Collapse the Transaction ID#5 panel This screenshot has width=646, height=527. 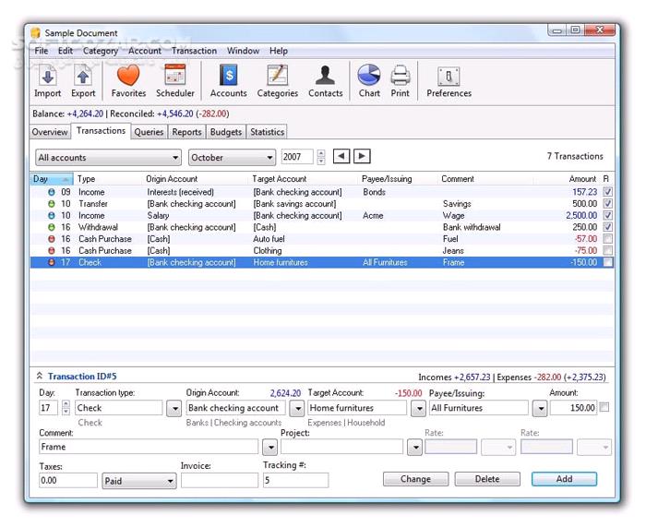[40, 376]
